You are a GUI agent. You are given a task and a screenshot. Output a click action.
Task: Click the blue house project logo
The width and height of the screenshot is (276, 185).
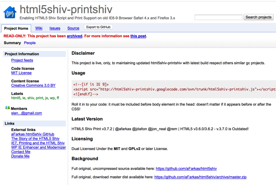(10, 12)
